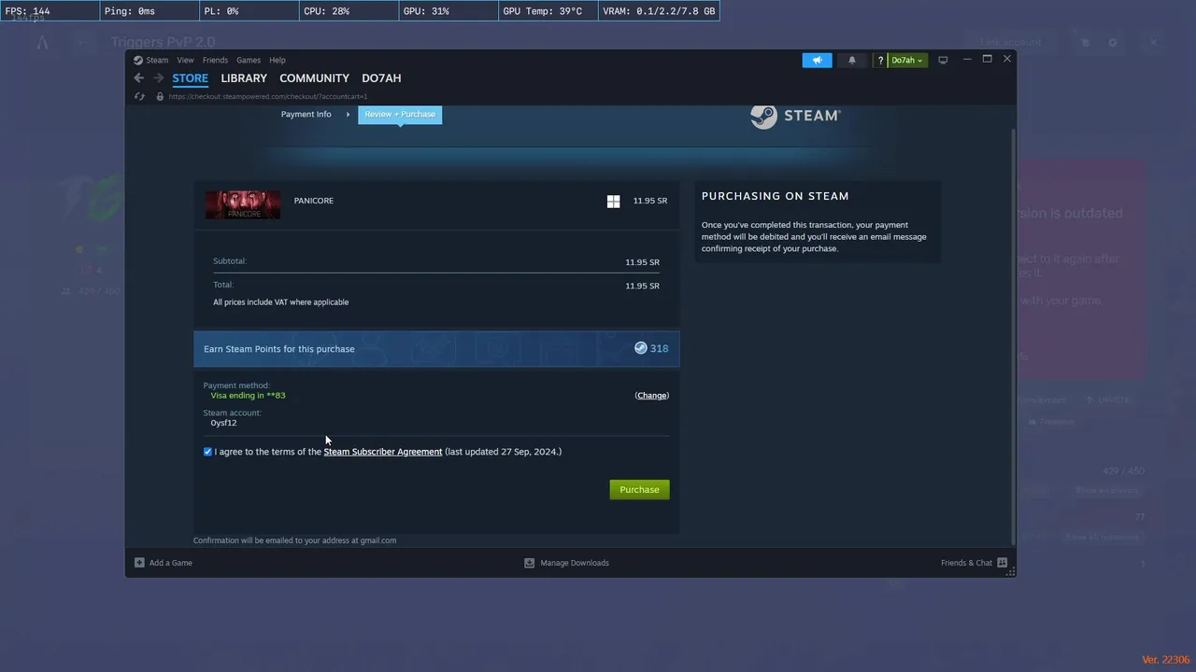This screenshot has width=1196, height=672.
Task: Click the confirmation email notice text
Action: (x=294, y=540)
